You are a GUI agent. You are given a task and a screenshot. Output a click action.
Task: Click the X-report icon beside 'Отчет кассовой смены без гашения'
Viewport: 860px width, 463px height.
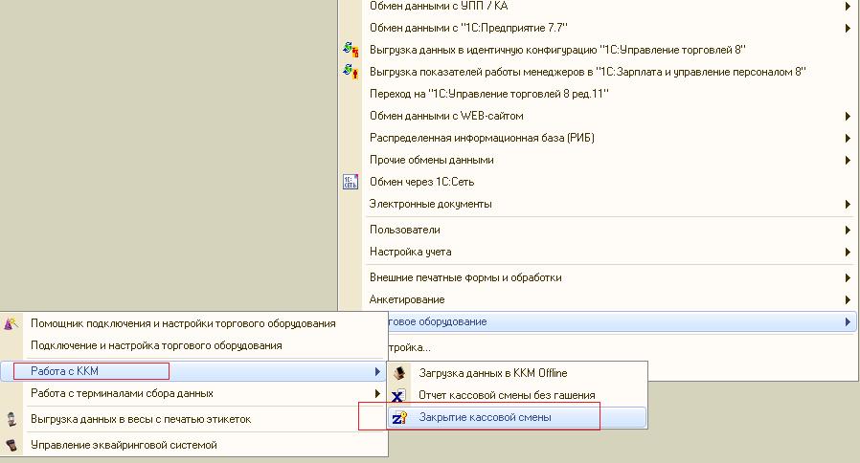pyautogui.click(x=398, y=395)
